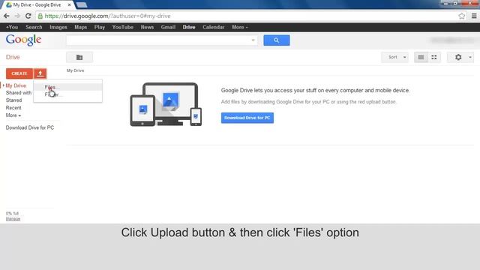The width and height of the screenshot is (480, 270).
Task: Click the Manage storage link
Action: coord(13,219)
